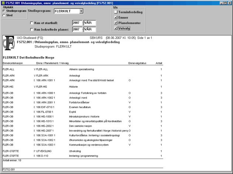This screenshot has height=174, width=233.
Task: Click the Antall column header
Action: pos(159,63)
